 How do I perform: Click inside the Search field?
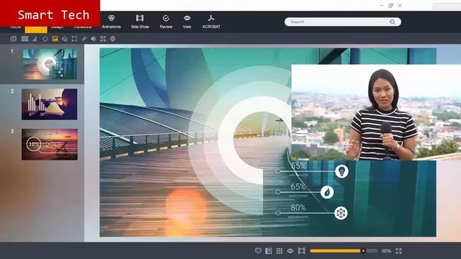click(x=343, y=22)
